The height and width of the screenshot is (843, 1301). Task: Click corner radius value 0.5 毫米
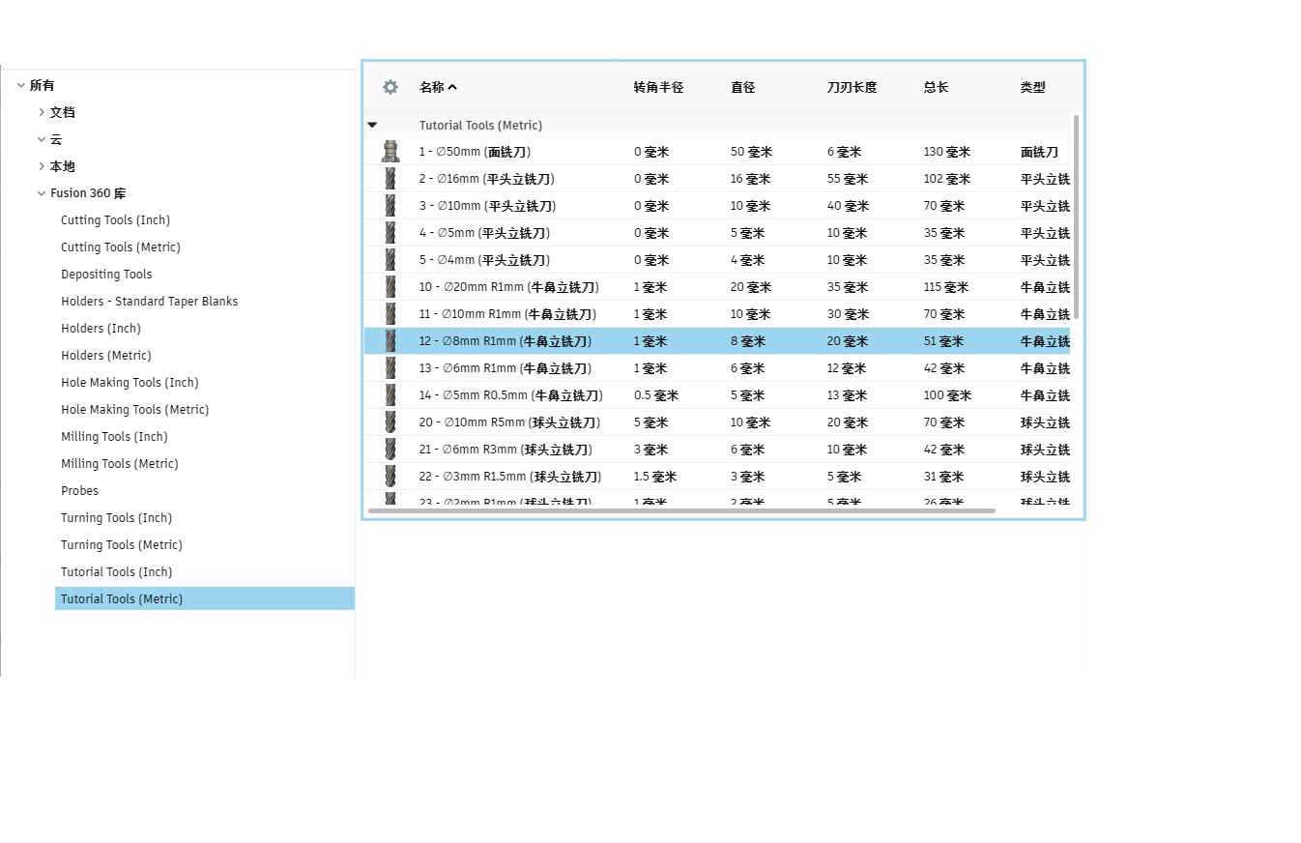click(x=656, y=395)
